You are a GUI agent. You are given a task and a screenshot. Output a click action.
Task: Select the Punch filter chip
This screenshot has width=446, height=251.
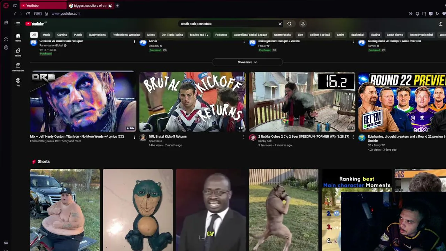(x=78, y=35)
